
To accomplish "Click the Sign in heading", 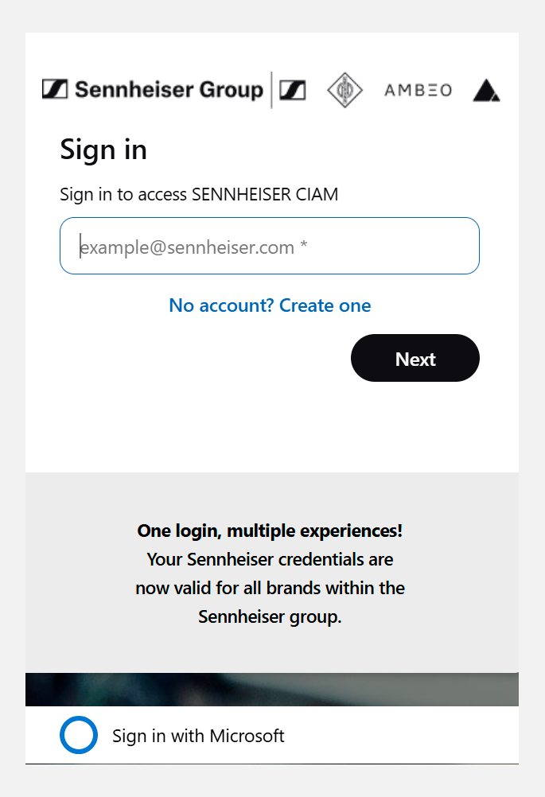I will 103,150.
